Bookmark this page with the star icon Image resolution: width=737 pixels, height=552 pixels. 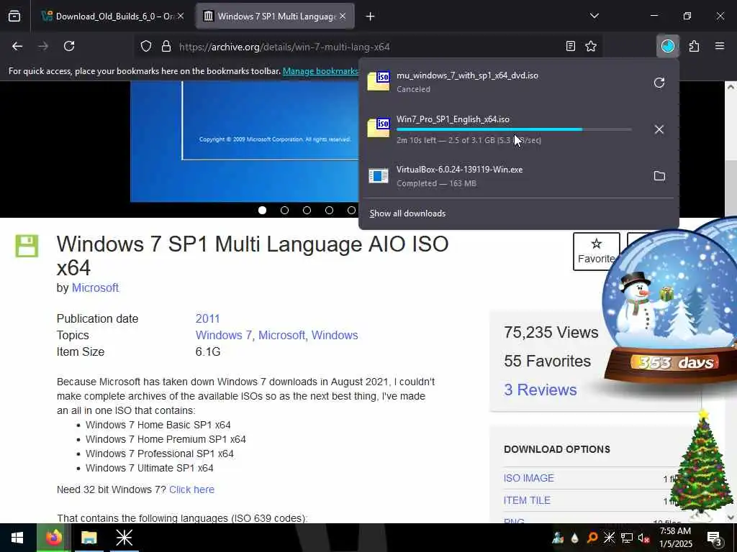click(591, 46)
